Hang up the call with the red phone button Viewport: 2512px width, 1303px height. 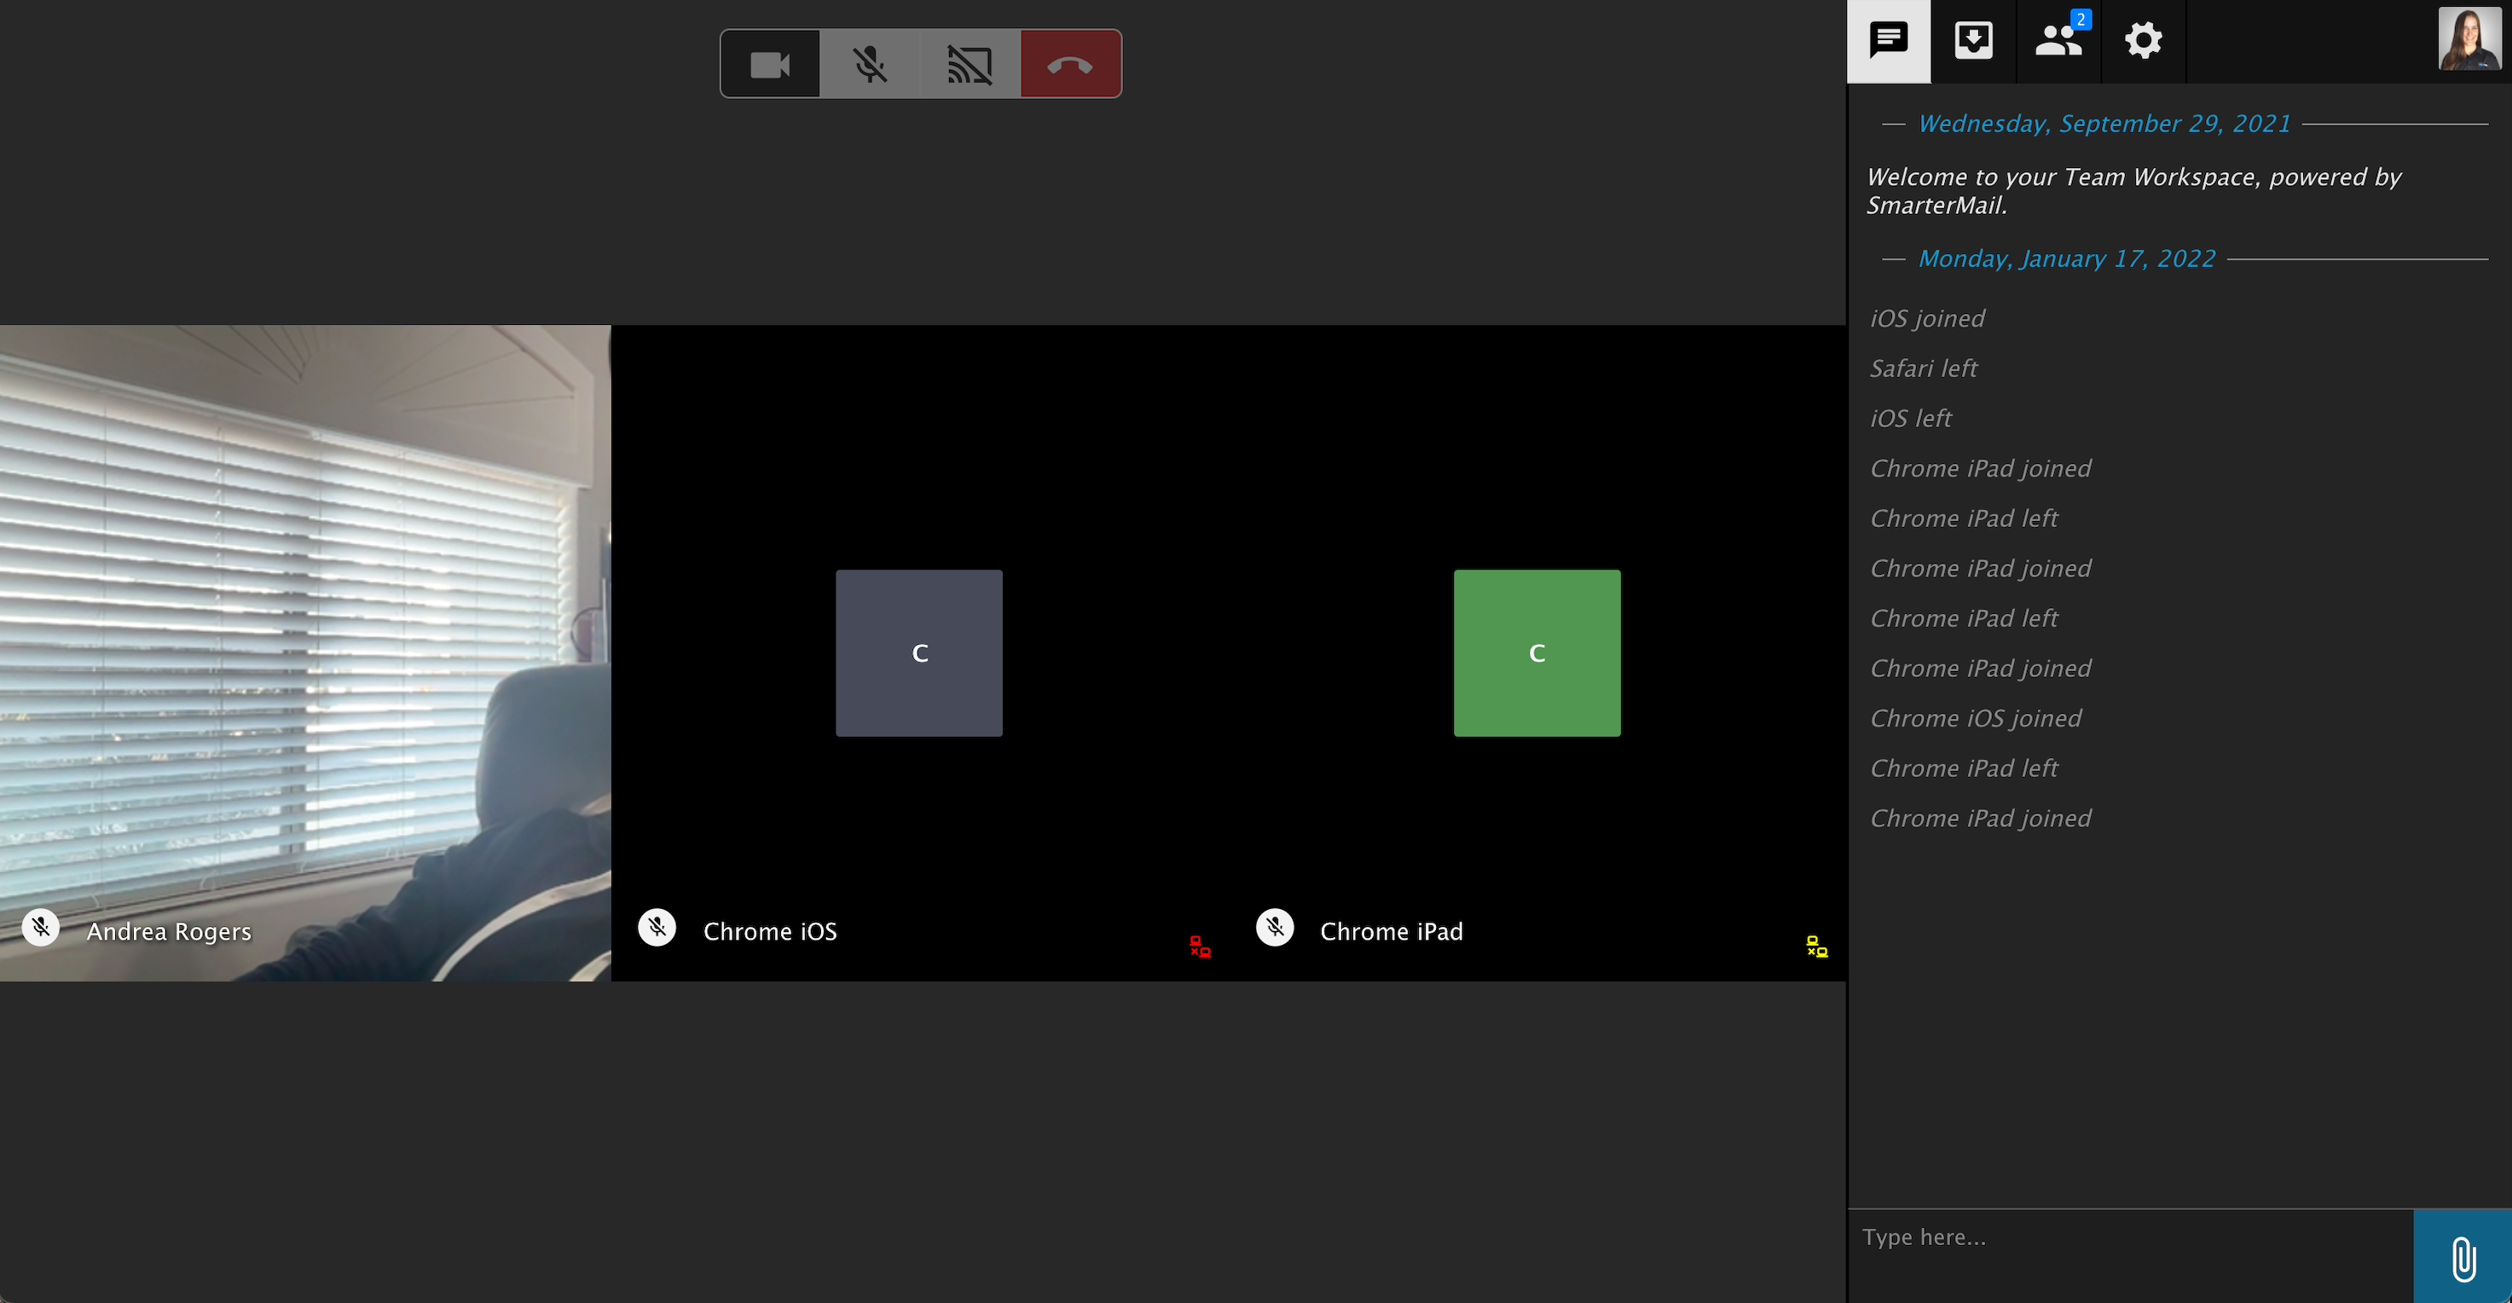(1070, 64)
